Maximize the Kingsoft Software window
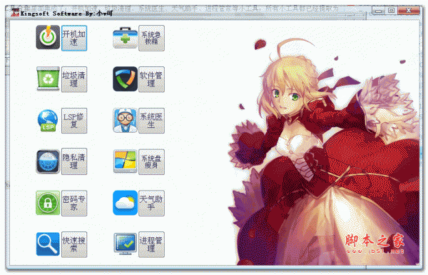This screenshot has height=275, width=428. [392, 11]
